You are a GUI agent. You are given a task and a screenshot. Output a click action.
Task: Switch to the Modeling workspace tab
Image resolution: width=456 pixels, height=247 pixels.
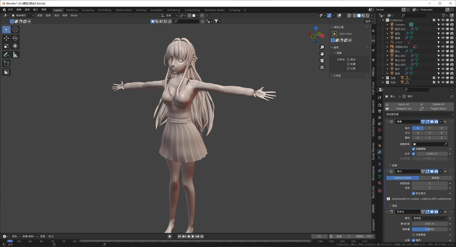click(x=72, y=10)
